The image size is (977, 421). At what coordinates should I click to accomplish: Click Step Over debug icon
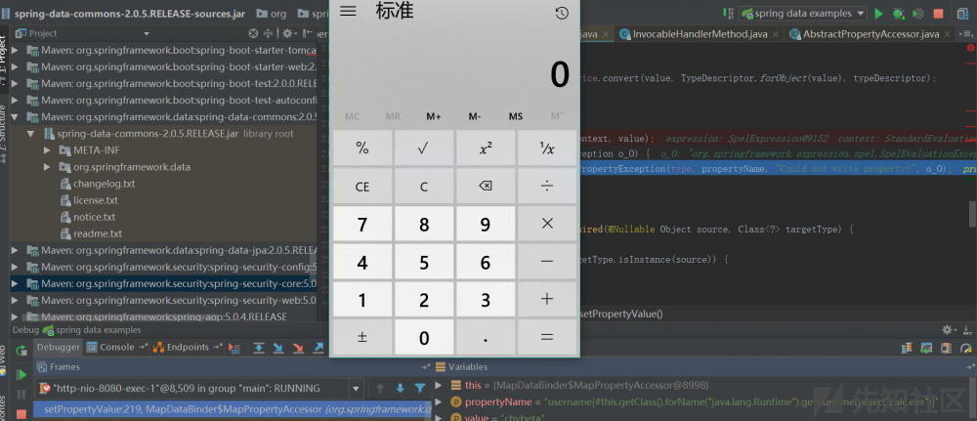click(x=258, y=348)
